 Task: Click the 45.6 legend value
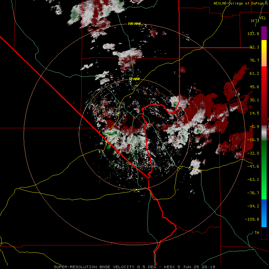point(254,87)
